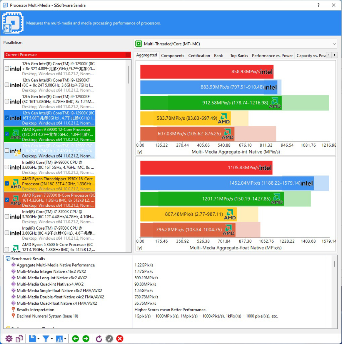The image size is (342, 344).
Task: Open the save icon dropdown arrow
Action: point(39,339)
